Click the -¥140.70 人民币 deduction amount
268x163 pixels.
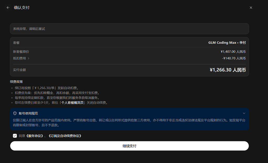234,58
